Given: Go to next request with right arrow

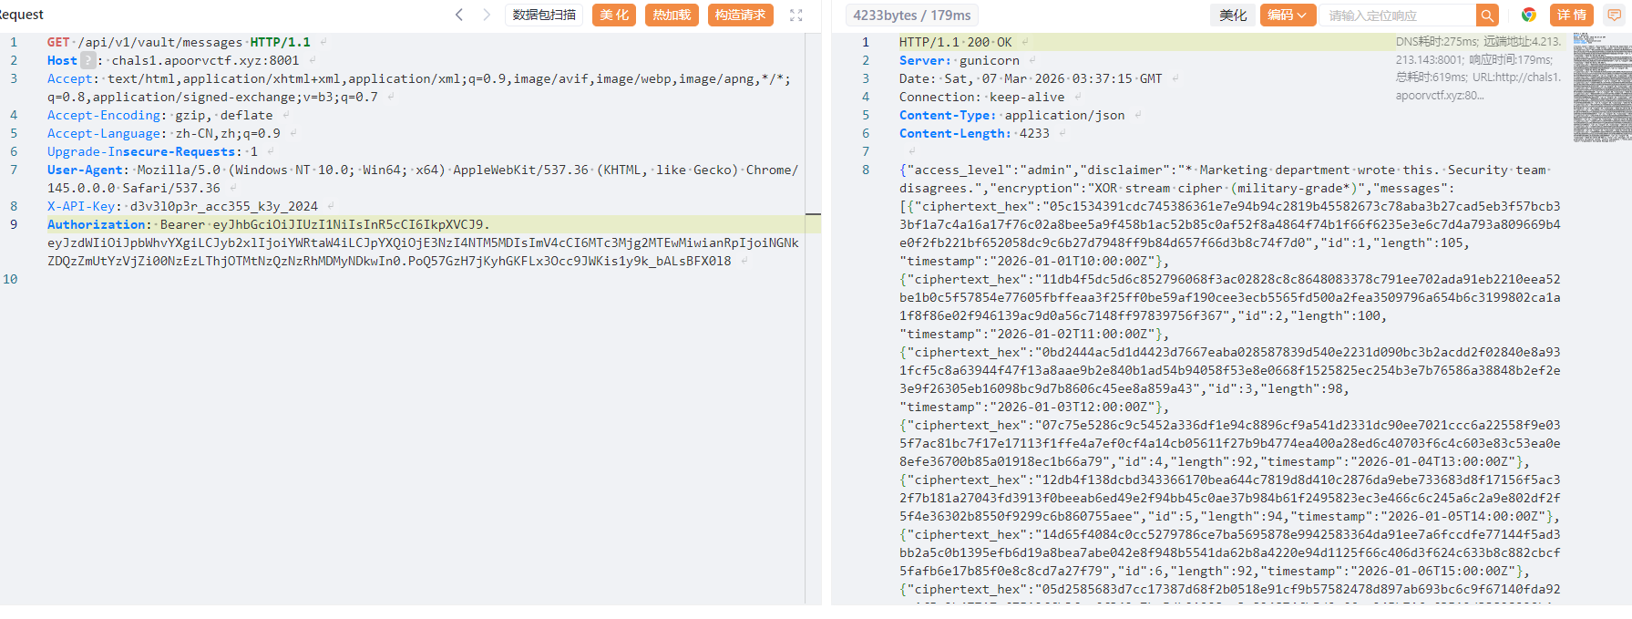Looking at the screenshot, I should pyautogui.click(x=487, y=15).
